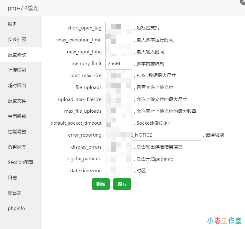View the 配置文件 page
Image resolution: width=245 pixels, height=229 pixels.
click(x=17, y=101)
